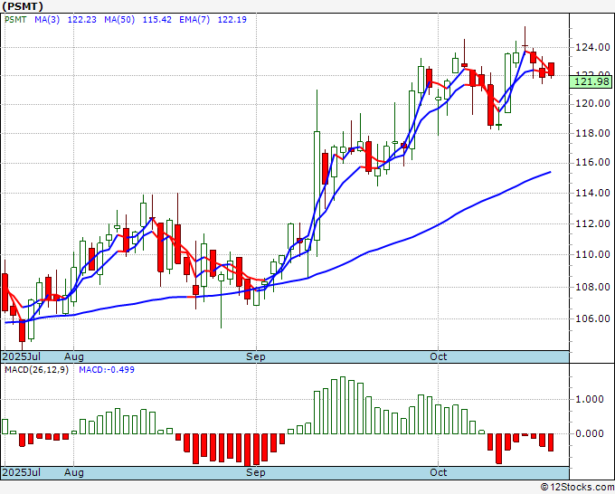The height and width of the screenshot is (494, 615).
Task: Click the MA(3) value 122.23
Action: [x=82, y=20]
